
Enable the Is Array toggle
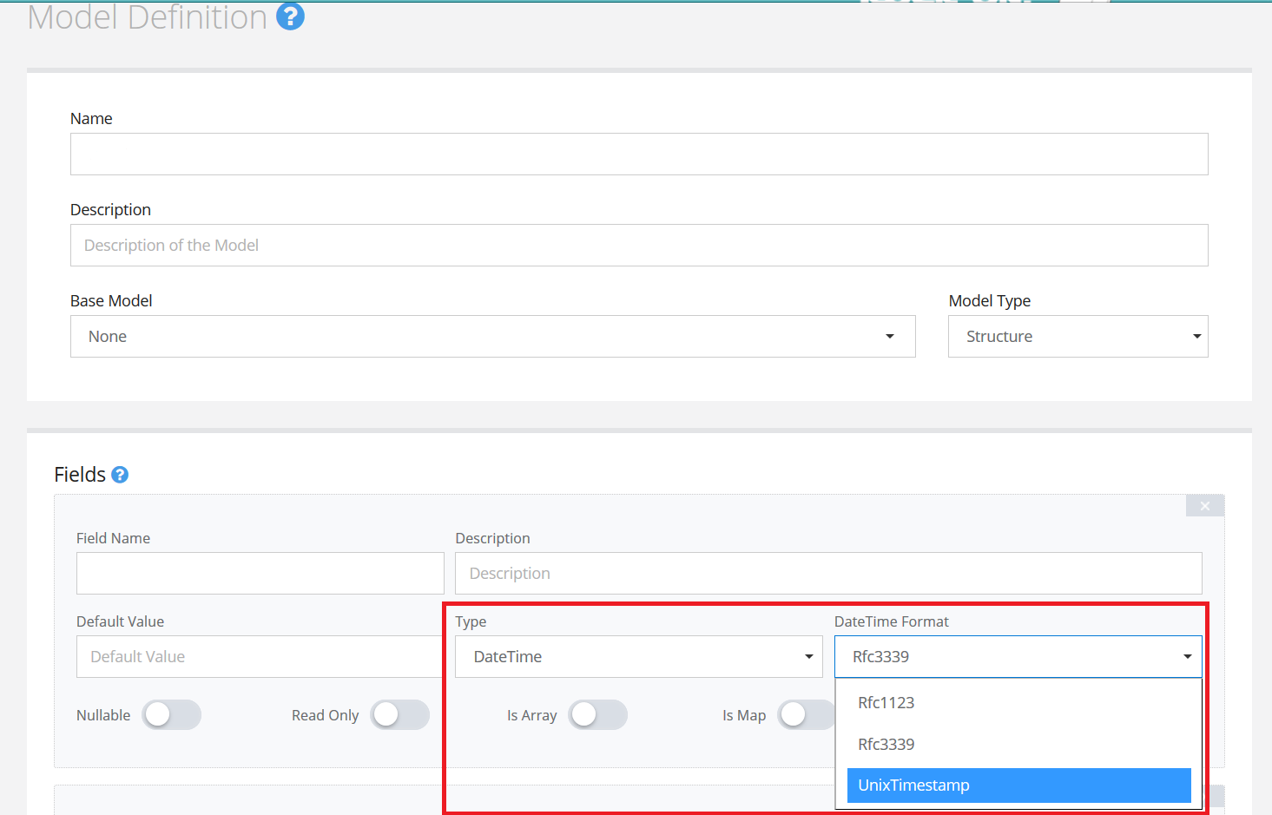[x=597, y=715]
